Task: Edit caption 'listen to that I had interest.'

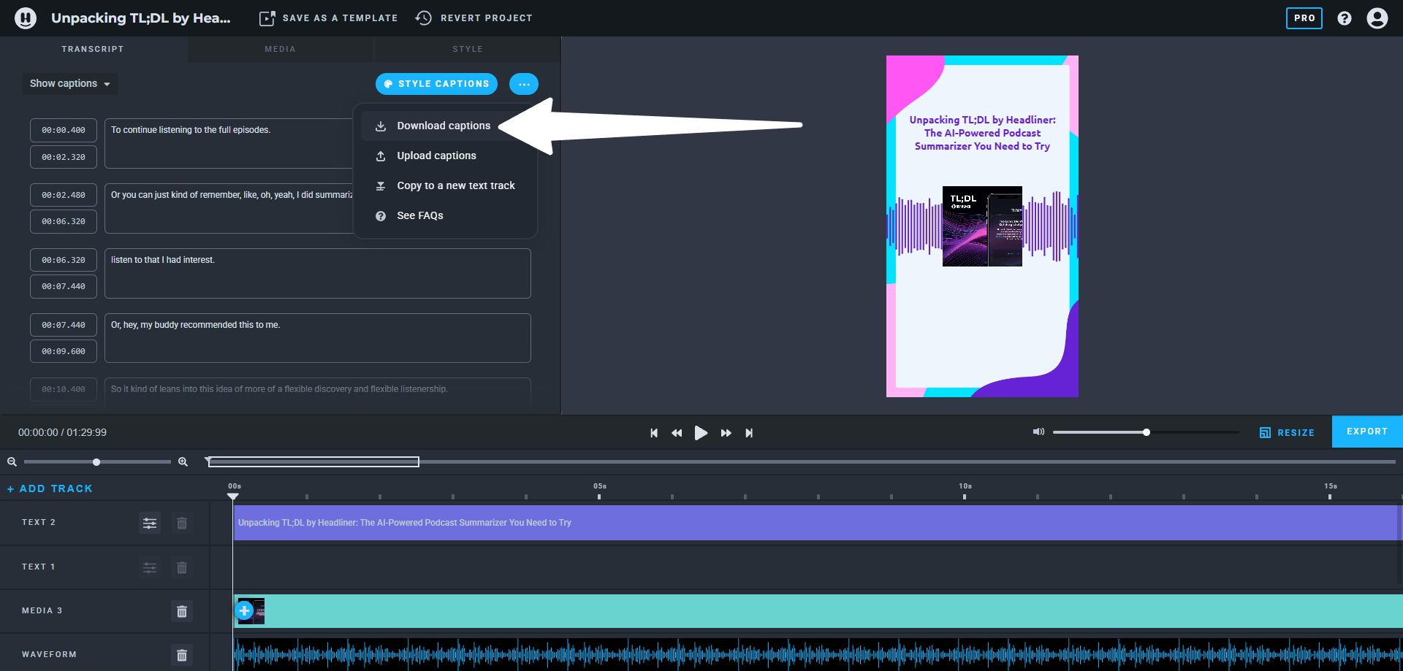Action: pos(318,273)
